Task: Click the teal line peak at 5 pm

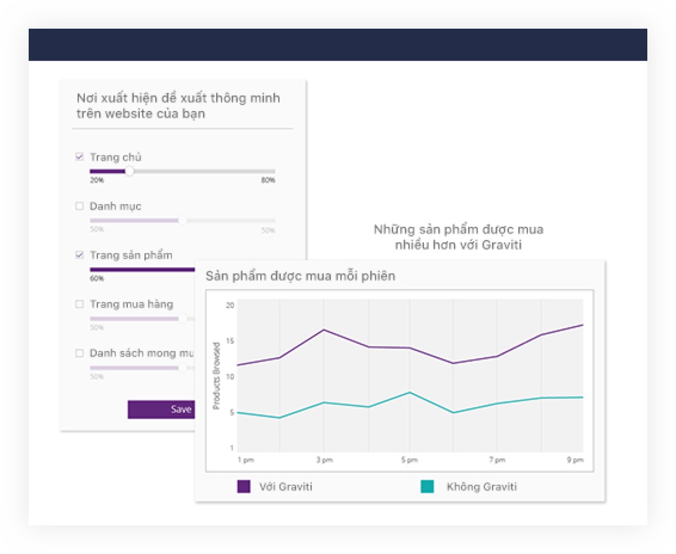Action: [410, 392]
